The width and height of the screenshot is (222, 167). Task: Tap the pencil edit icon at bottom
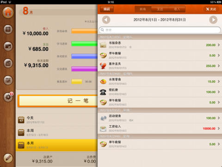[8, 158]
